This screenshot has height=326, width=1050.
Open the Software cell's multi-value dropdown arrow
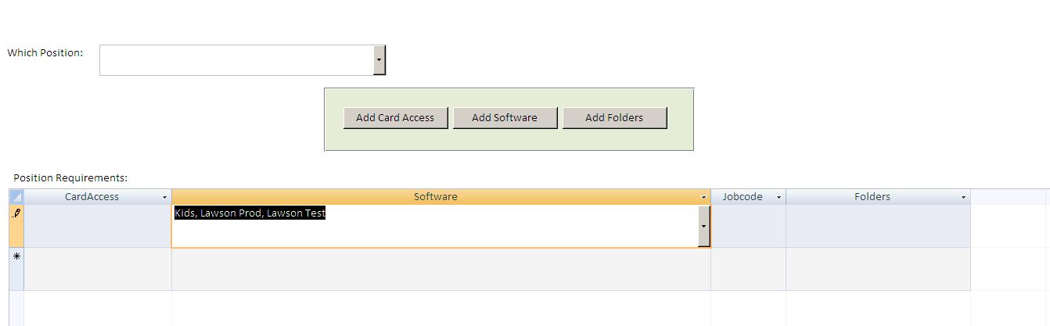(703, 226)
